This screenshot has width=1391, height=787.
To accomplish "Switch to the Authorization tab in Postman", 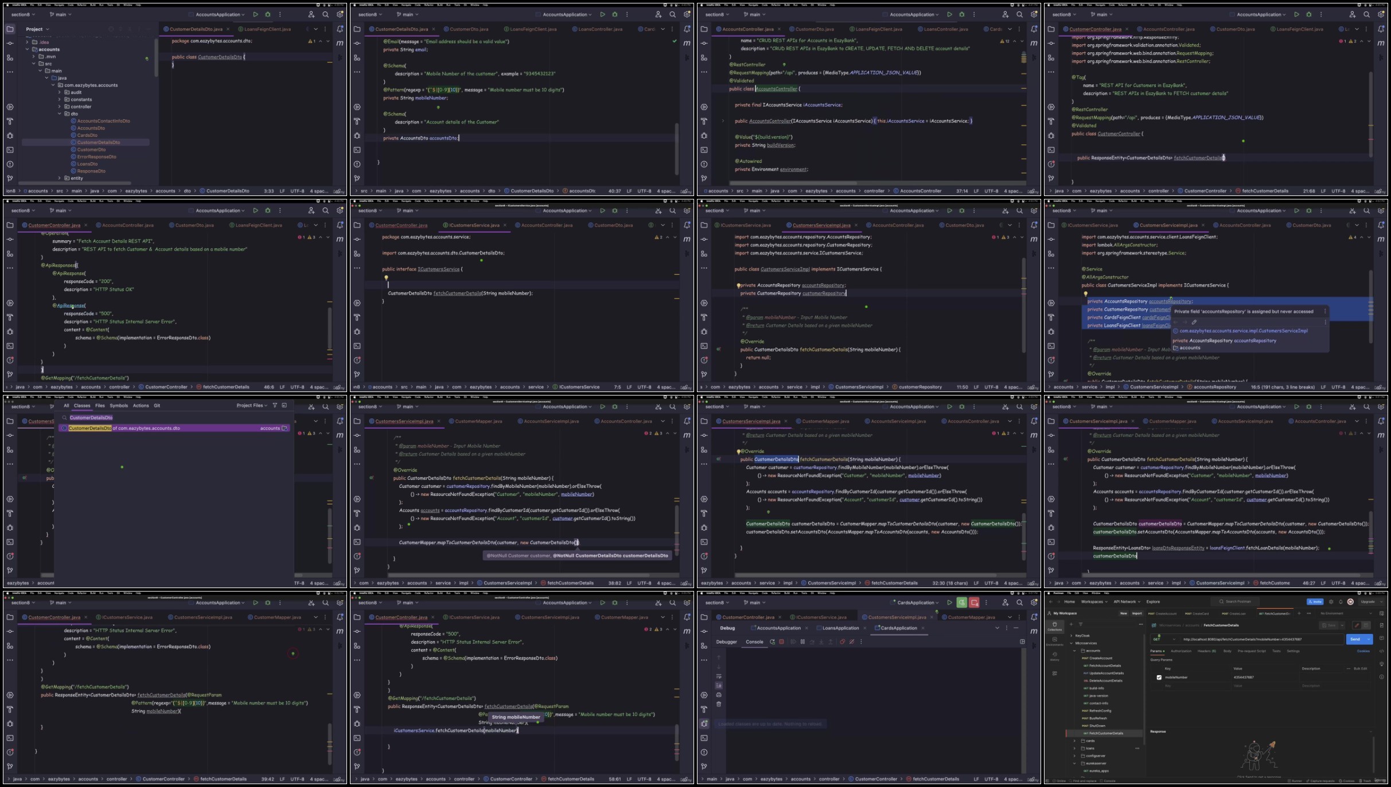I will pos(1181,651).
